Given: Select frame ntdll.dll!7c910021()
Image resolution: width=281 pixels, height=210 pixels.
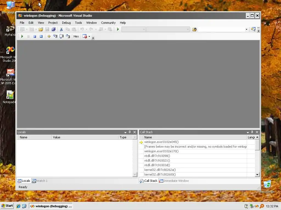Looking at the screenshot, I should [x=157, y=161].
